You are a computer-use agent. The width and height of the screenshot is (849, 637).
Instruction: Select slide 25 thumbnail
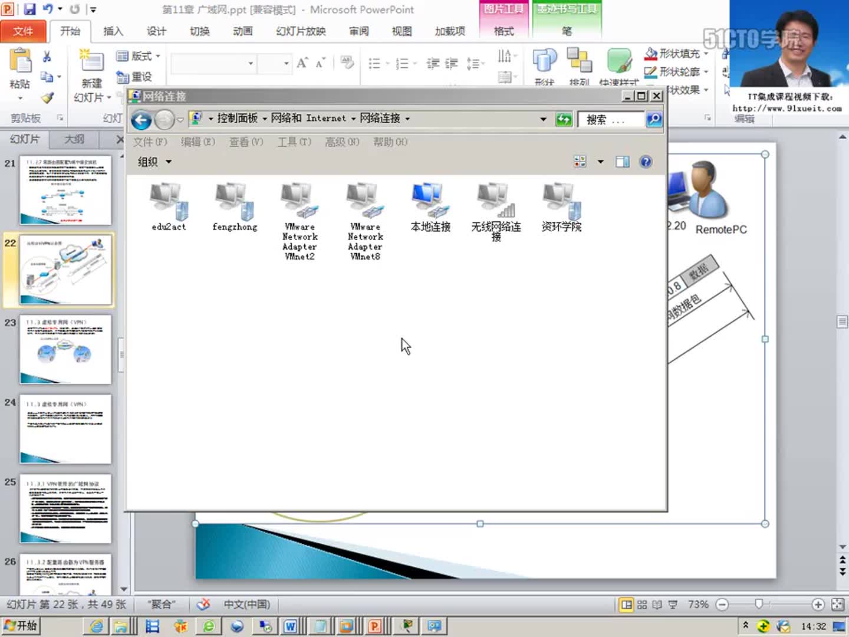65,508
